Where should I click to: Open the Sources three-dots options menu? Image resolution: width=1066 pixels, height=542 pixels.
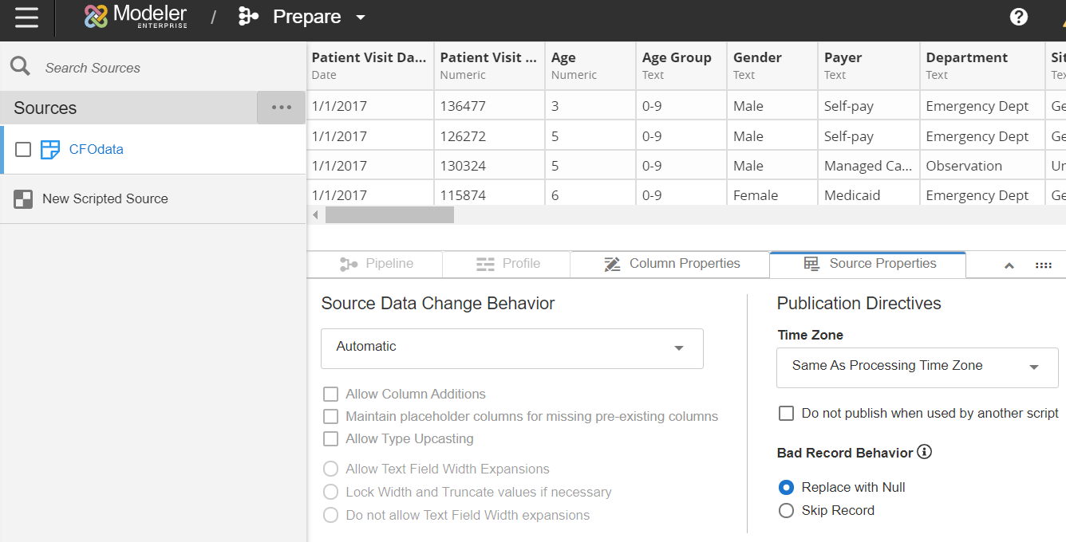tap(281, 108)
